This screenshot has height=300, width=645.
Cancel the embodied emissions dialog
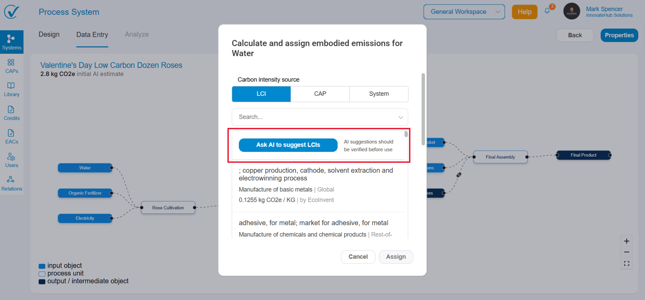(x=358, y=257)
